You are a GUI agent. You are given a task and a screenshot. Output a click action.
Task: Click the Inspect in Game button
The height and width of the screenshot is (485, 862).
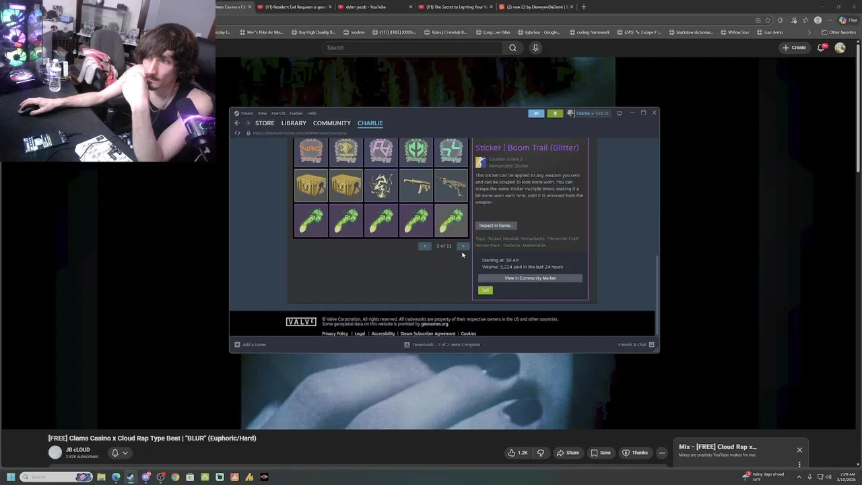tap(496, 226)
